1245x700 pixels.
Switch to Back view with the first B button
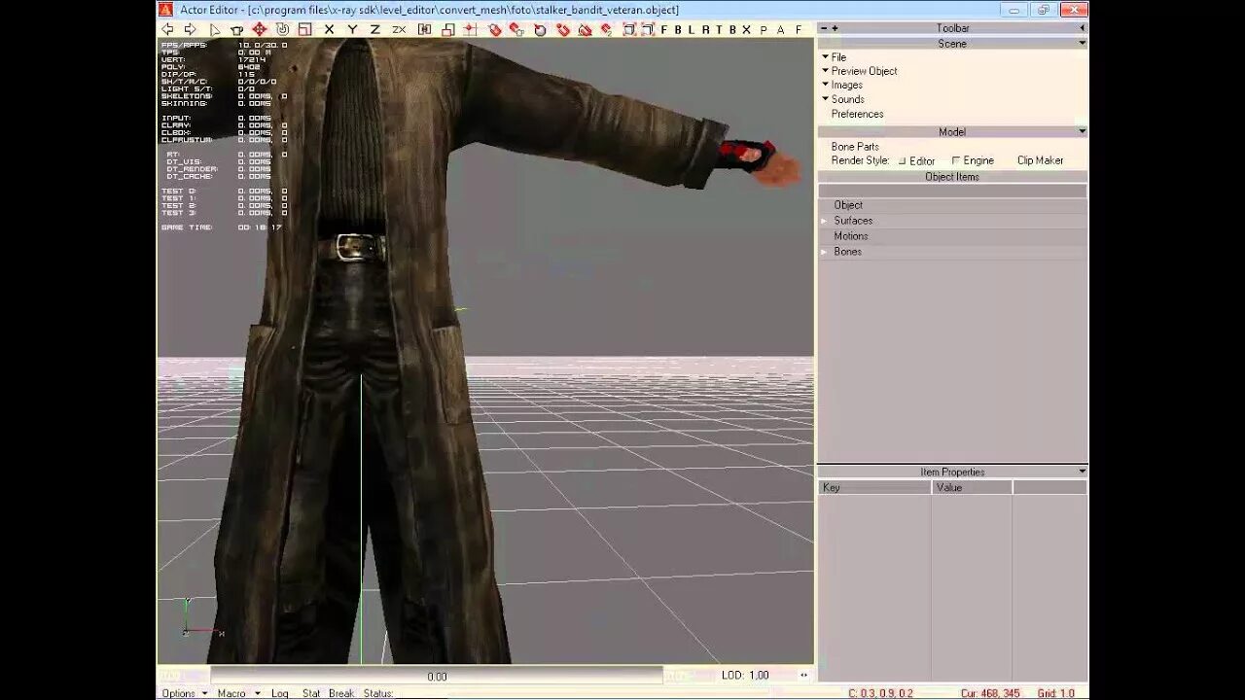677,29
